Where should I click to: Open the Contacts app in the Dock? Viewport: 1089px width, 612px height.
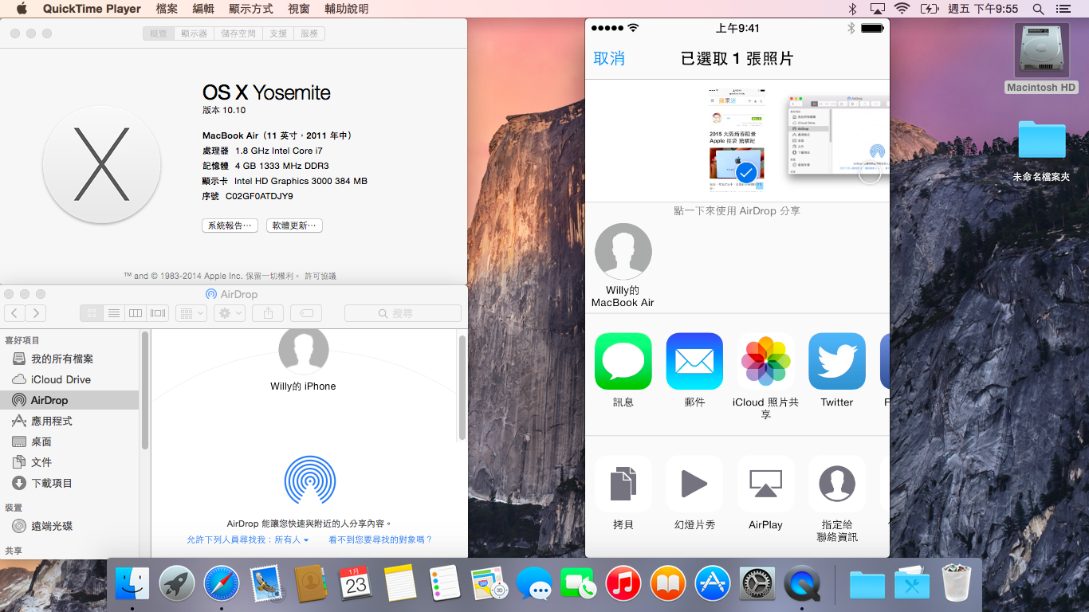click(311, 584)
